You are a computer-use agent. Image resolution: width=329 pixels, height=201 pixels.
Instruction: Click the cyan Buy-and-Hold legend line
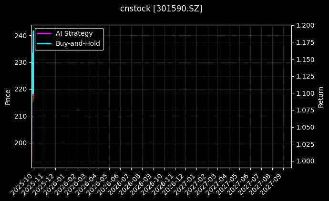[x=44, y=43]
